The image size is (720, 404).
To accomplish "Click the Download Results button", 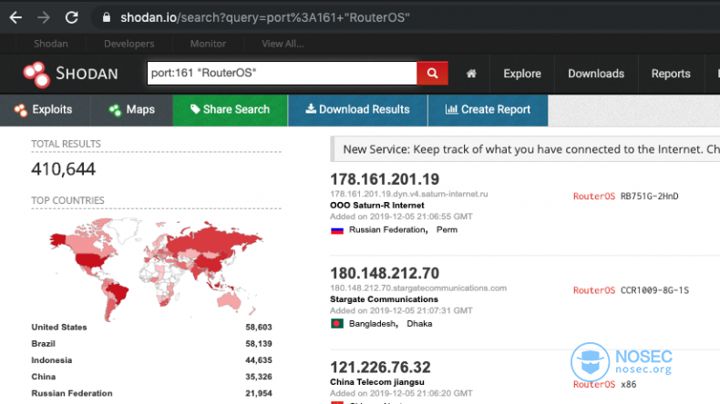I will [357, 110].
